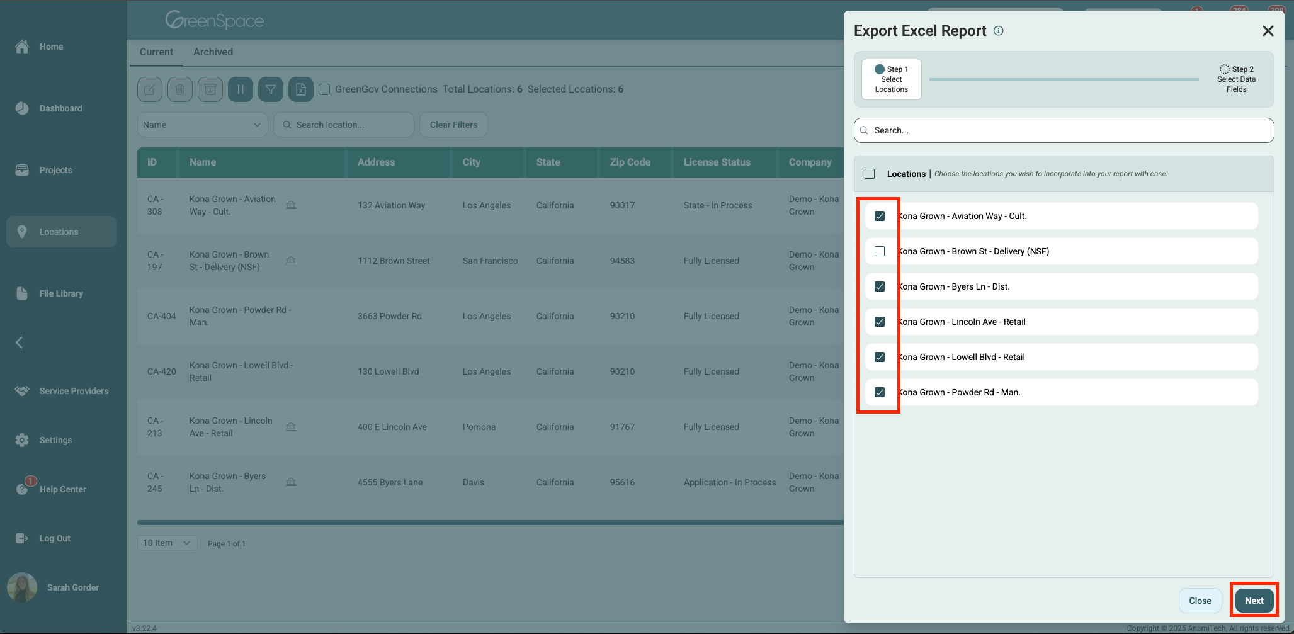Click the bank icon beside Brown St

[x=291, y=261]
